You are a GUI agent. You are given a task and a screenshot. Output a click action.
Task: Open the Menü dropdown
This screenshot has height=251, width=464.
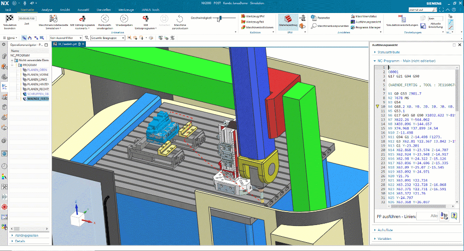(x=10, y=38)
